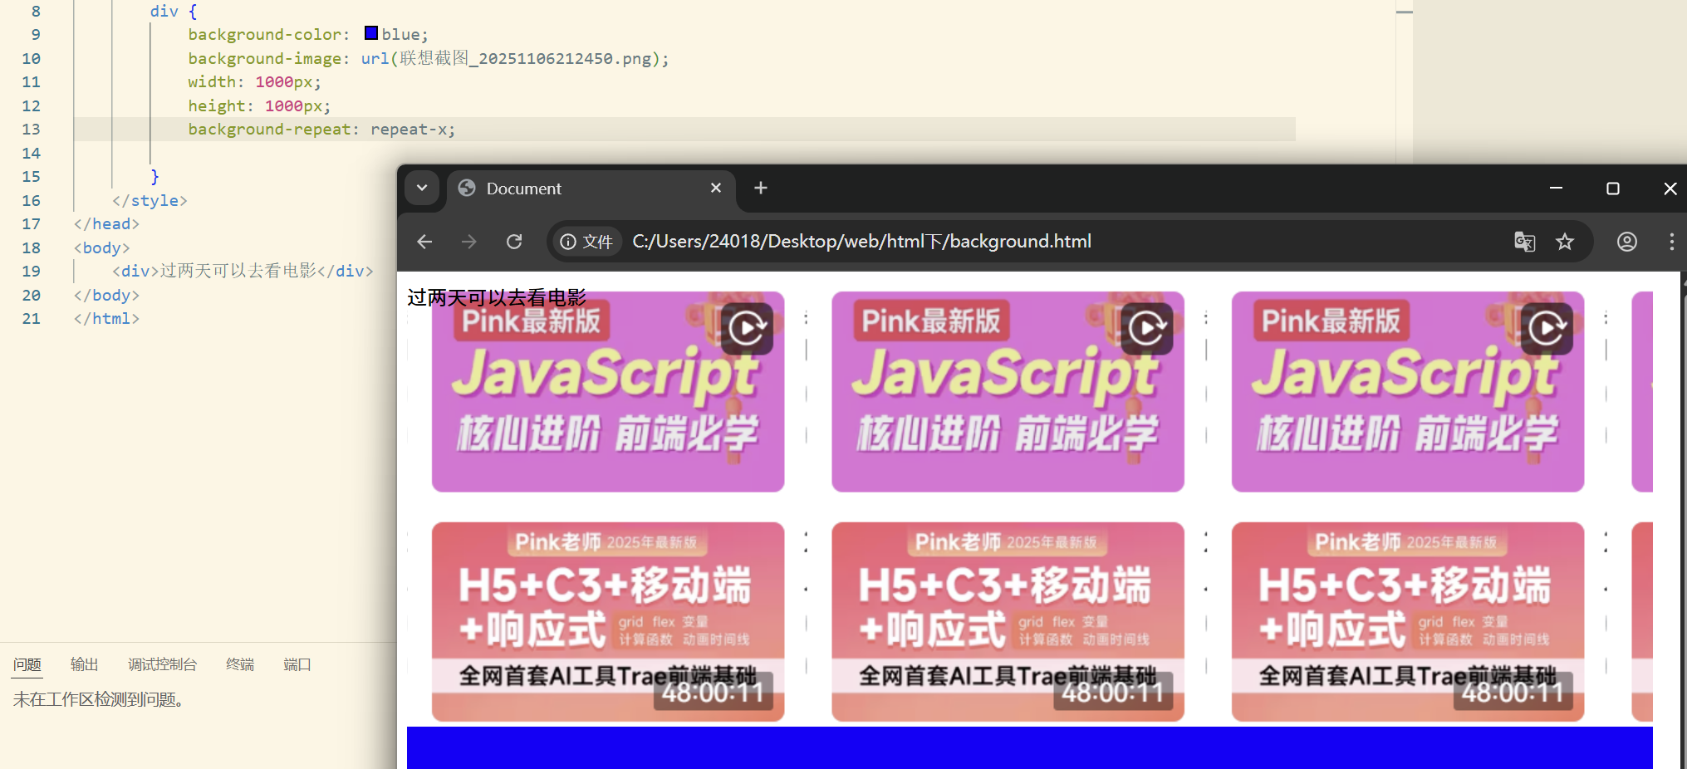The width and height of the screenshot is (1687, 769).
Task: Minimize the browser window
Action: coord(1557,189)
